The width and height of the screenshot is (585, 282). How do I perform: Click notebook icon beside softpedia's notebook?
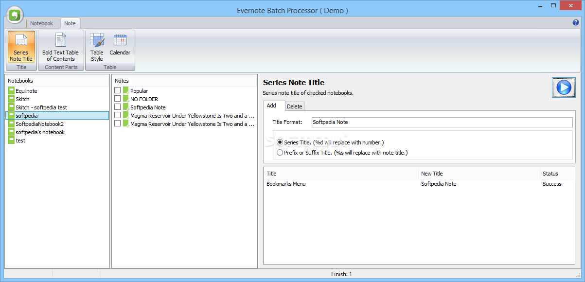coord(11,132)
